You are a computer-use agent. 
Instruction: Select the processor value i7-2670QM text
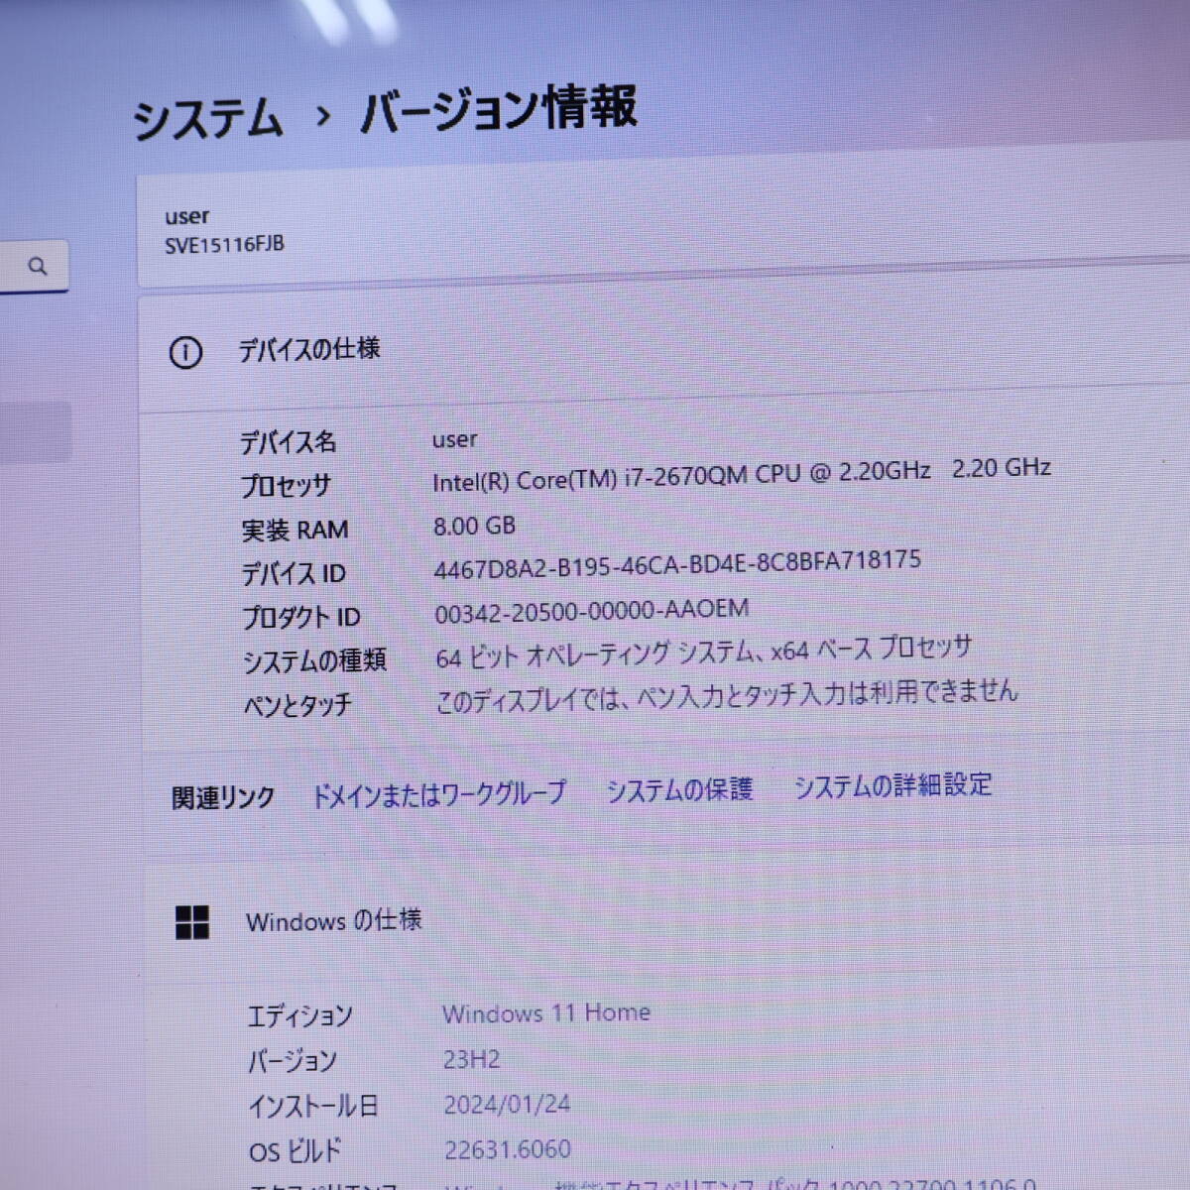741,474
